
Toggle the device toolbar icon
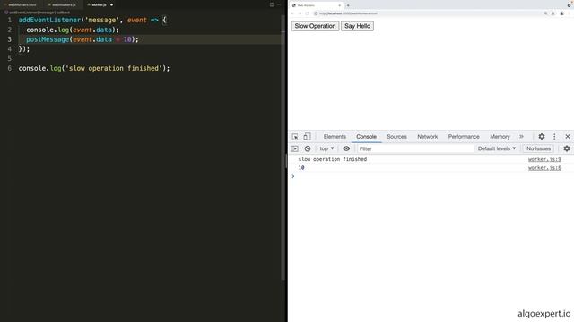307,137
